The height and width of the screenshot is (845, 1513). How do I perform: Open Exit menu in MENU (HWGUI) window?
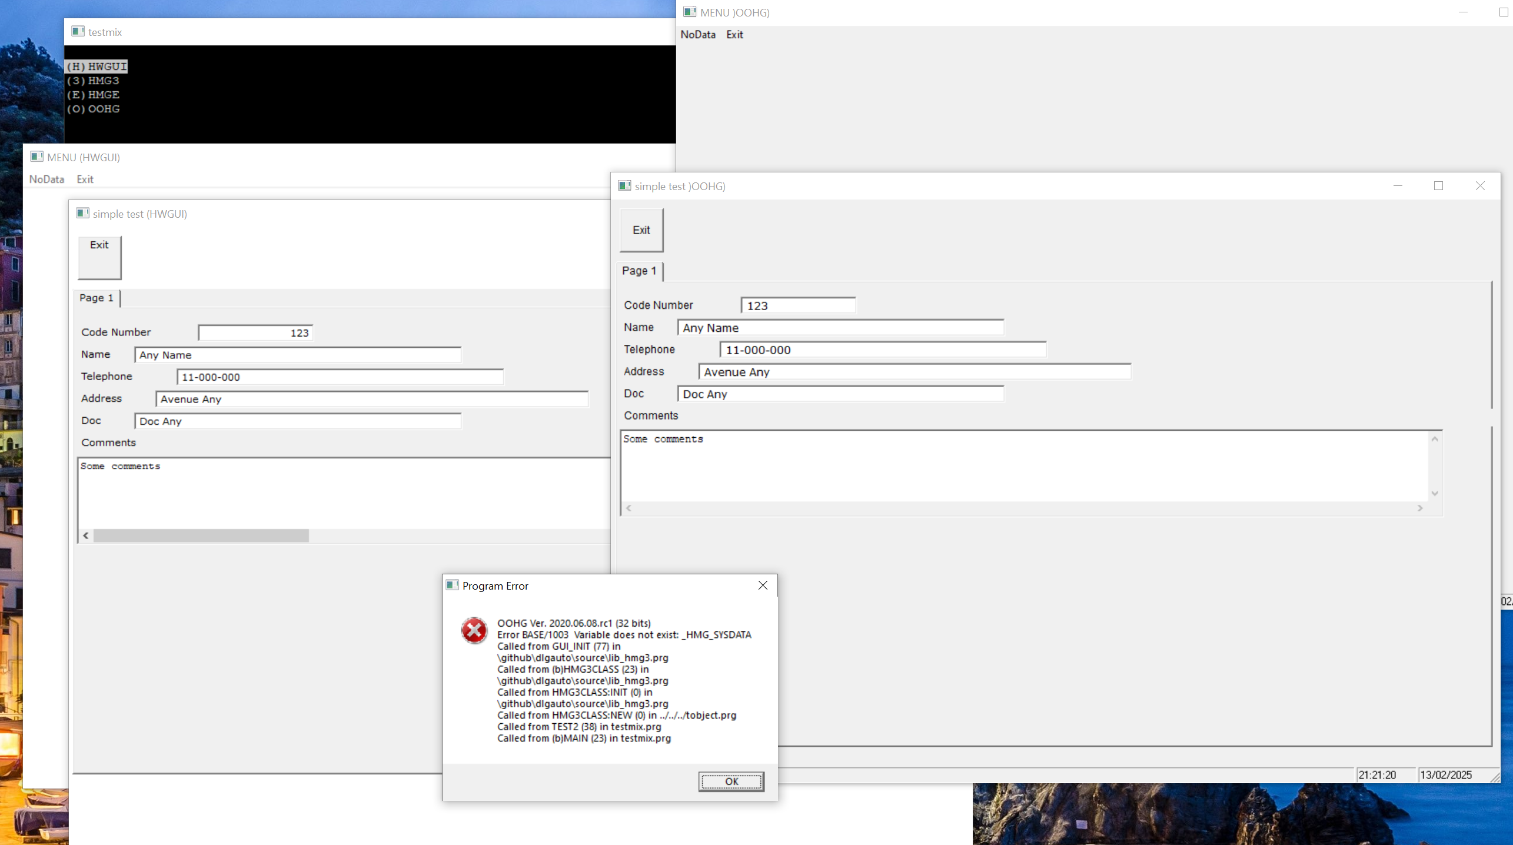(x=85, y=179)
